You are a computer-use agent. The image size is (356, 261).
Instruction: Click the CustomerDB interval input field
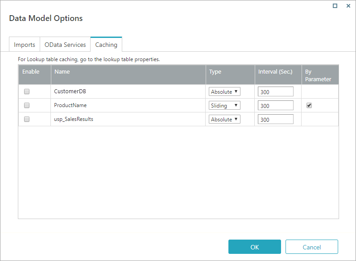coord(275,91)
